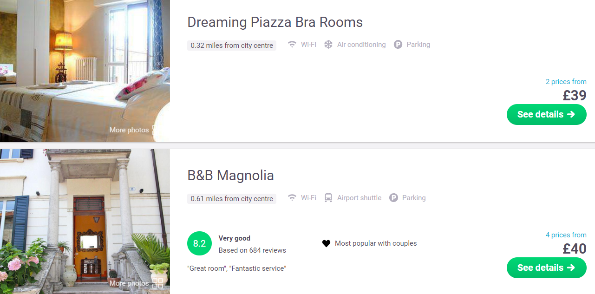Click the 0.61 miles from city centre tag
This screenshot has width=595, height=294.
(x=232, y=199)
